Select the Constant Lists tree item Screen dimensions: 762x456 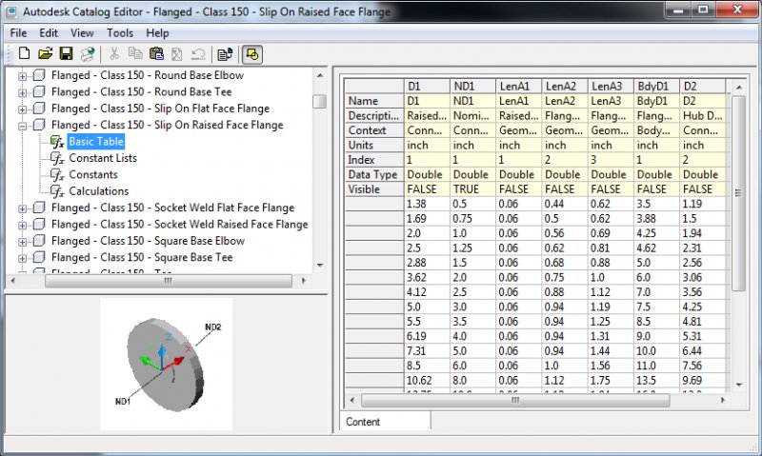pyautogui.click(x=103, y=158)
